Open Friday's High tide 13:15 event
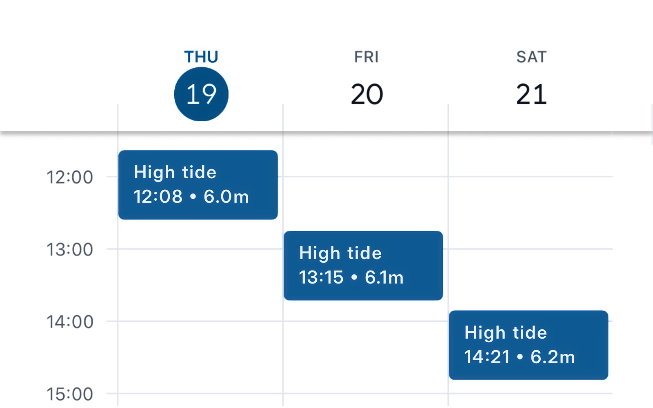Screen dimensions: 653x408 click(x=363, y=266)
